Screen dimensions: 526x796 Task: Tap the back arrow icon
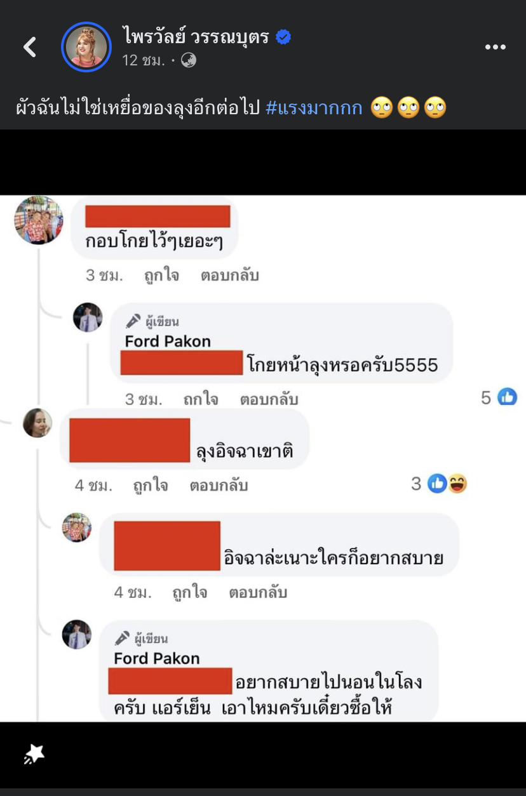pos(30,46)
